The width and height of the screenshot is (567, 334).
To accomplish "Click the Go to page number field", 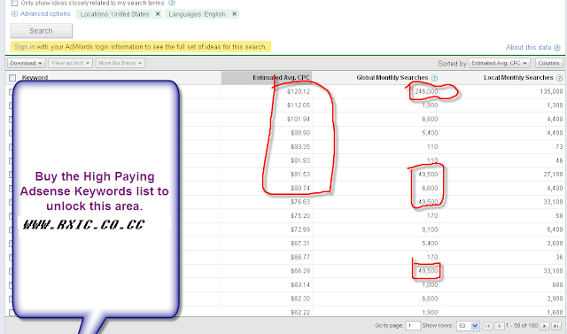I will (413, 326).
